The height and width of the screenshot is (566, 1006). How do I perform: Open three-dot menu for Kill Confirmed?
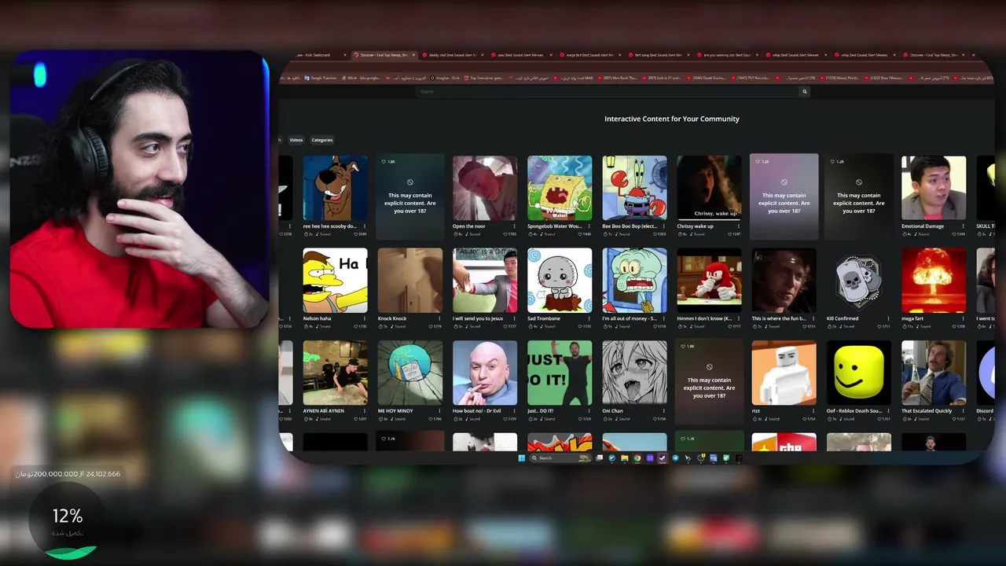[888, 318]
